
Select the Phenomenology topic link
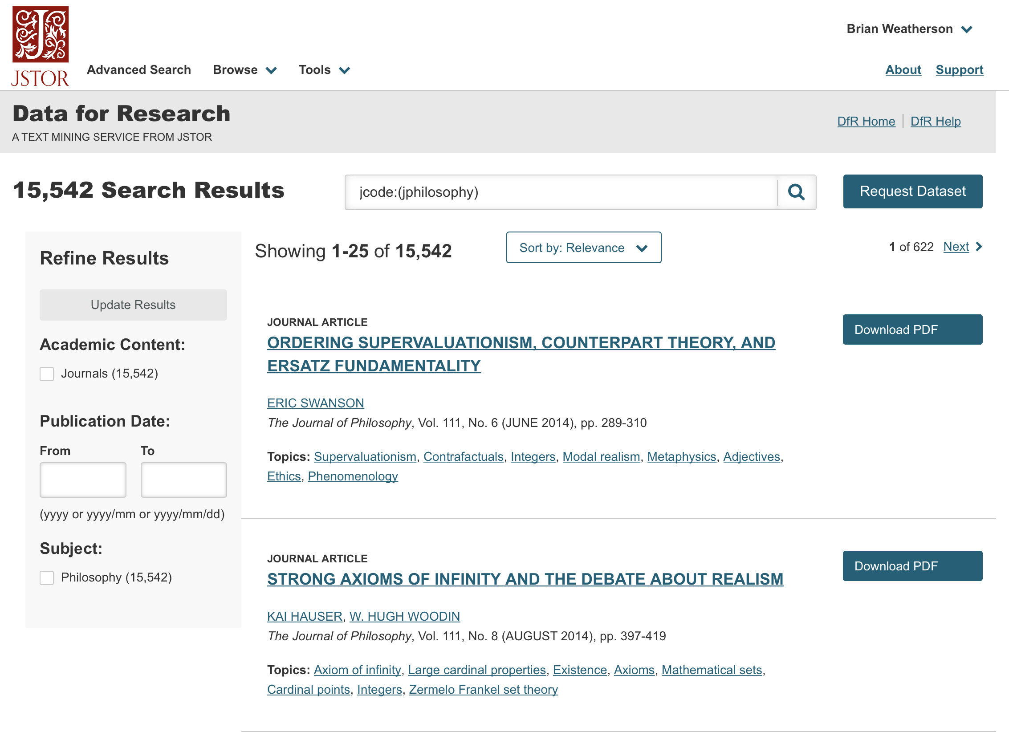point(353,476)
